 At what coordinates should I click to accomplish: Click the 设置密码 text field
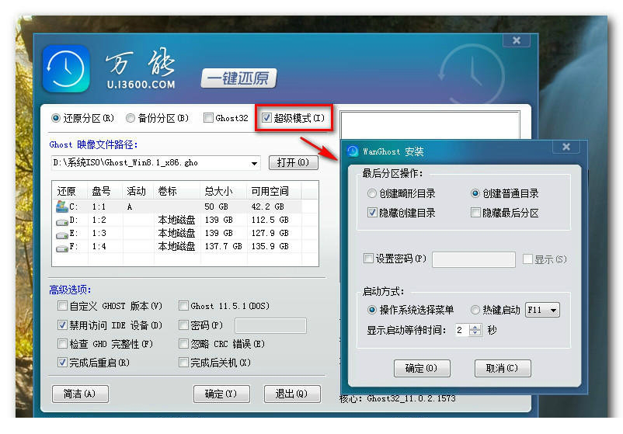click(474, 259)
